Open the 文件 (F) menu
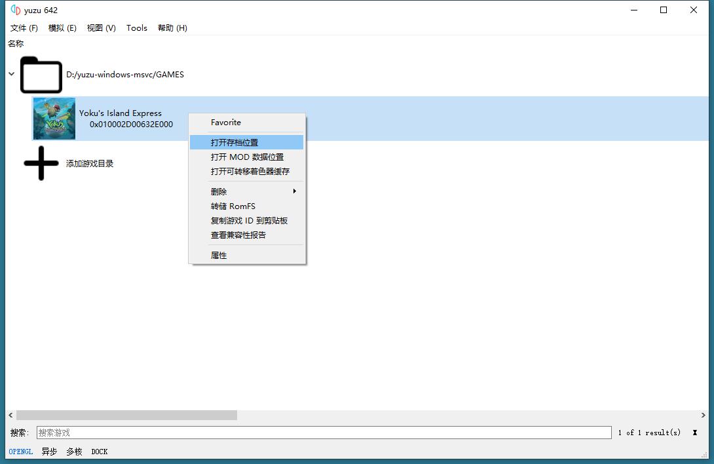This screenshot has height=464, width=714. click(24, 28)
